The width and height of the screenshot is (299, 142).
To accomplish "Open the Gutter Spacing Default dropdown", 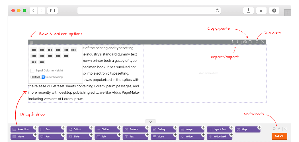I will pos(38,77).
